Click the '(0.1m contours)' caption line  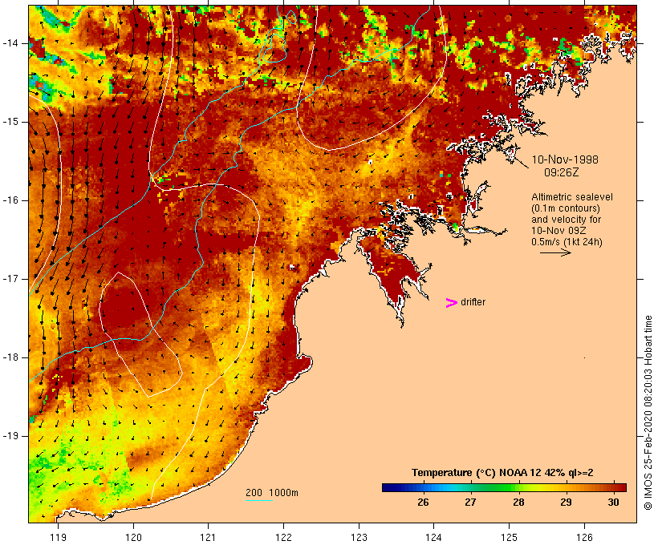pos(566,208)
